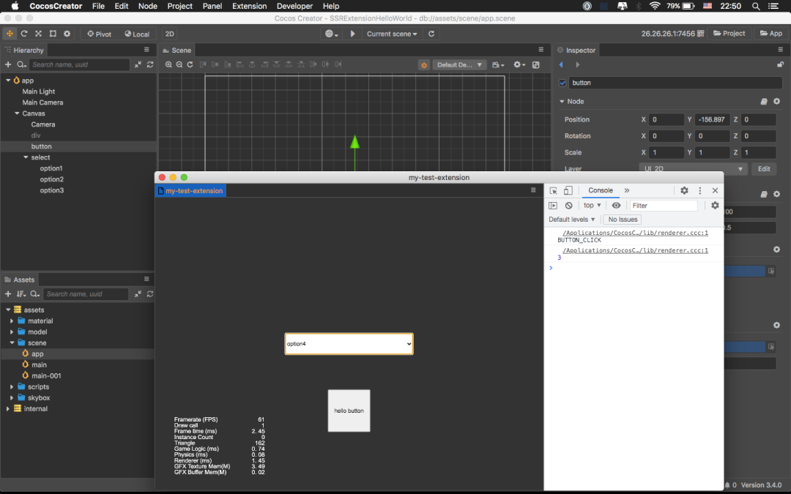Toggle the 2D view mode
The image size is (791, 494).
(169, 34)
